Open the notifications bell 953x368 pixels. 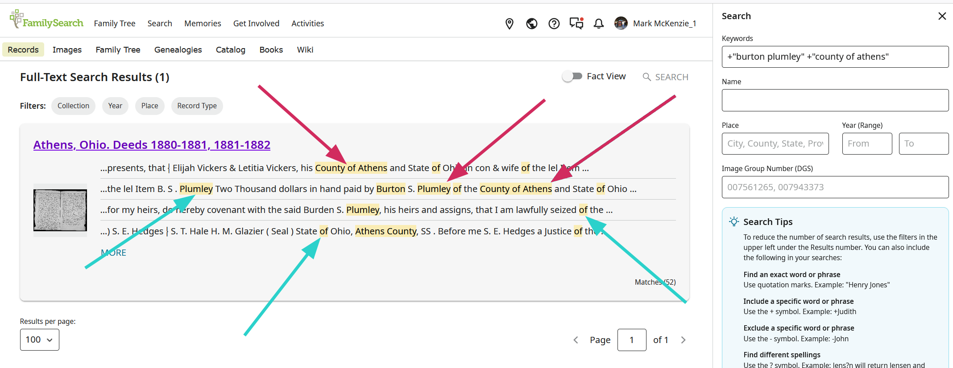click(x=599, y=24)
